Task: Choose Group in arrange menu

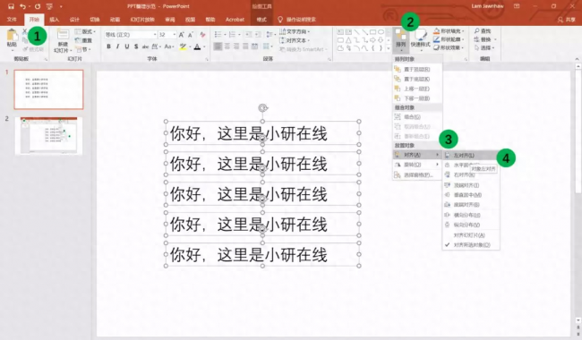Action: [x=417, y=117]
